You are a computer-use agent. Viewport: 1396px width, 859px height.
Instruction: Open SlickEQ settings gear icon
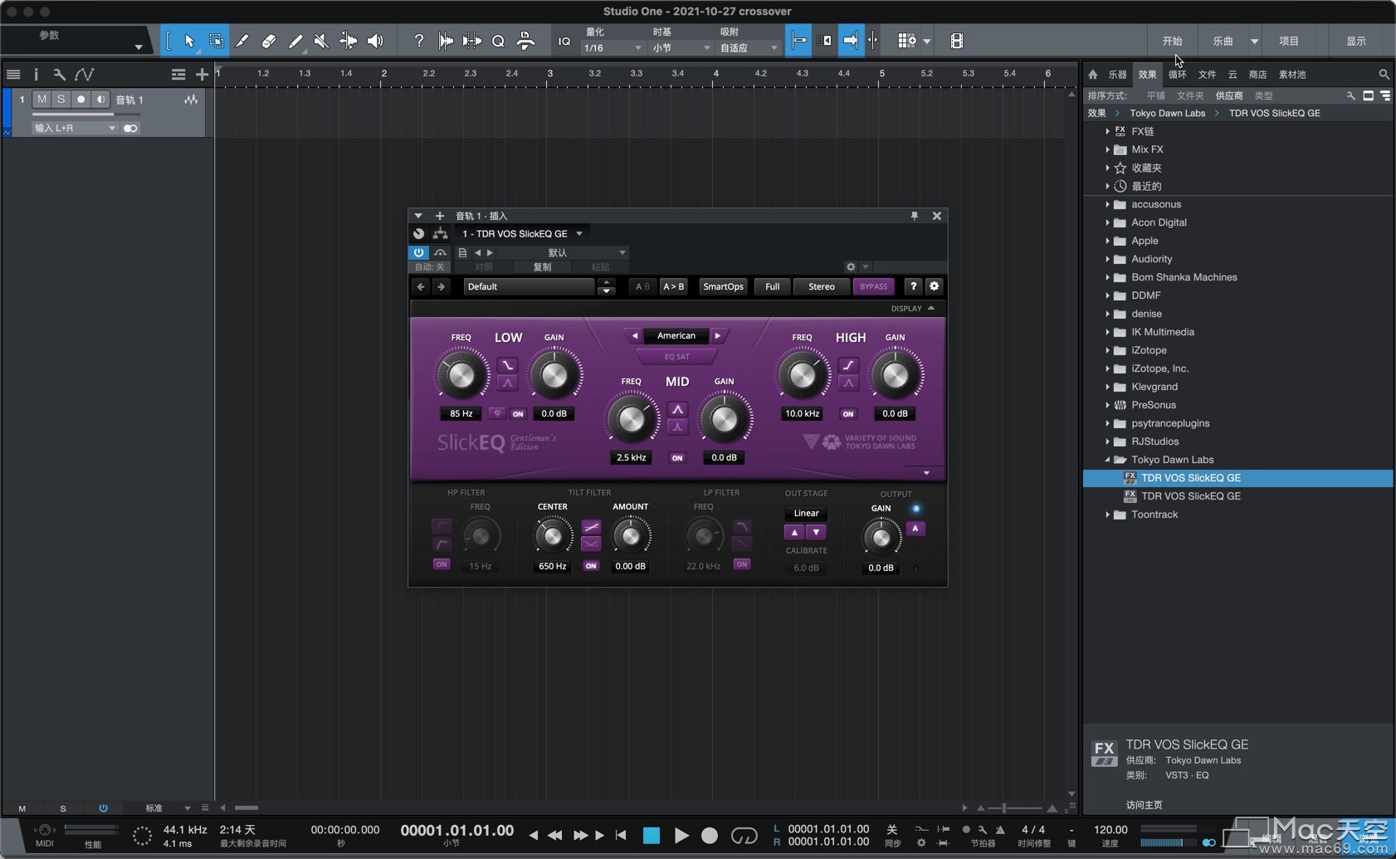[x=935, y=286]
